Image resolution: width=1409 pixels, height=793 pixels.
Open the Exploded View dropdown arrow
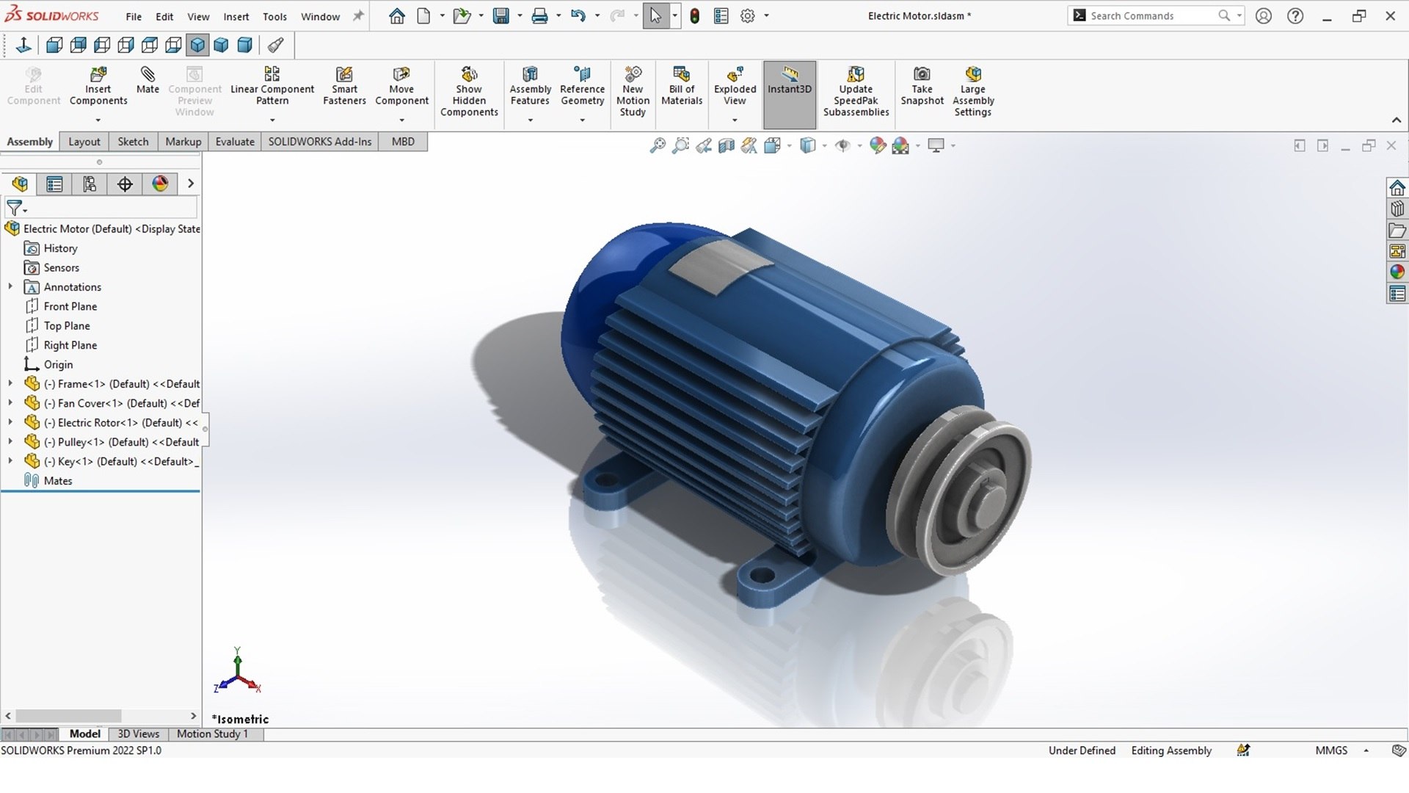[735, 120]
